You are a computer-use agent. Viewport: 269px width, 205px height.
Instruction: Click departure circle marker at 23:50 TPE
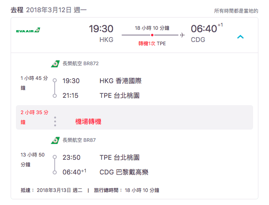pyautogui.click(x=55, y=157)
